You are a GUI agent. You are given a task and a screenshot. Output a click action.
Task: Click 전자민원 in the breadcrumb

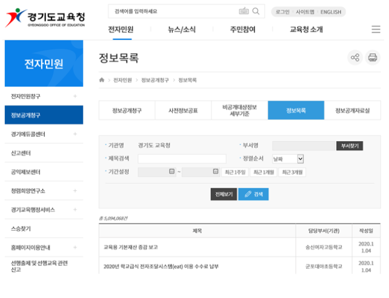122,80
